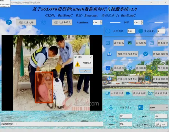The height and width of the screenshot is (132, 169).
Task: Click the blue ALL icon
Action: click(141, 107)
